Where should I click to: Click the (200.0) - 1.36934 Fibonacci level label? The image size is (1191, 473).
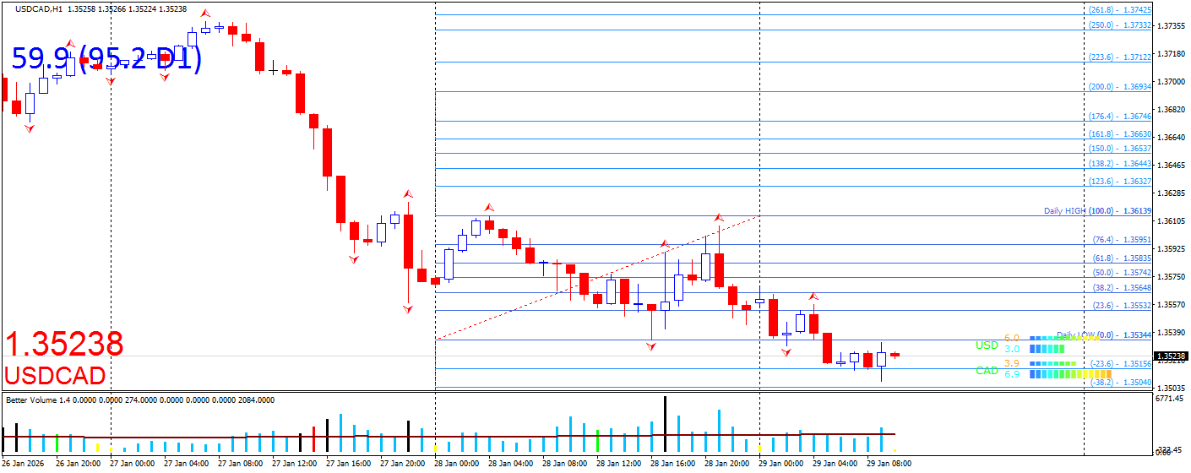coord(1121,87)
